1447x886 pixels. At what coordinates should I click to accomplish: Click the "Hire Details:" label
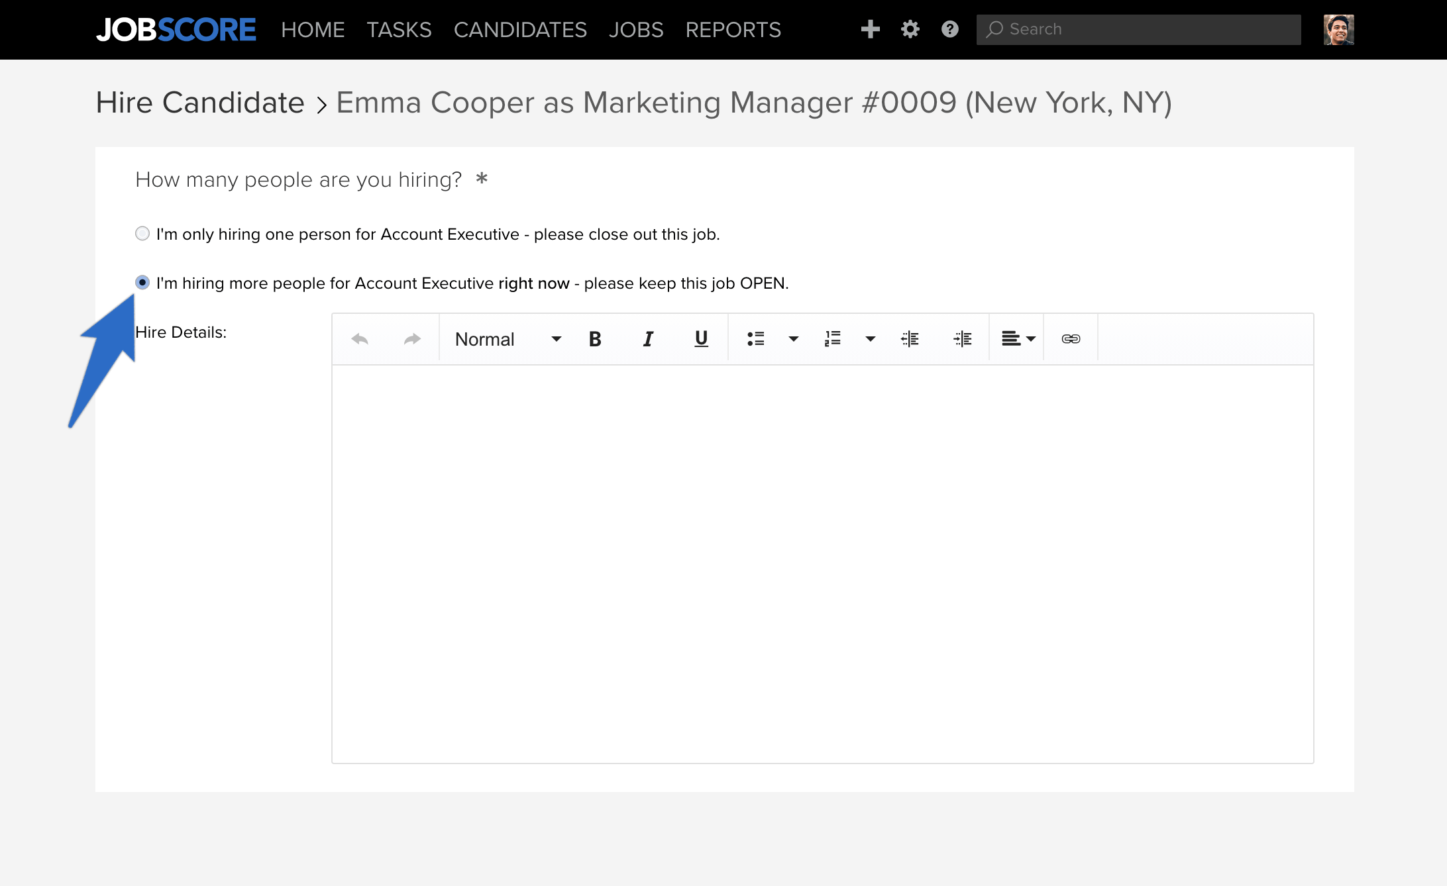(x=181, y=332)
